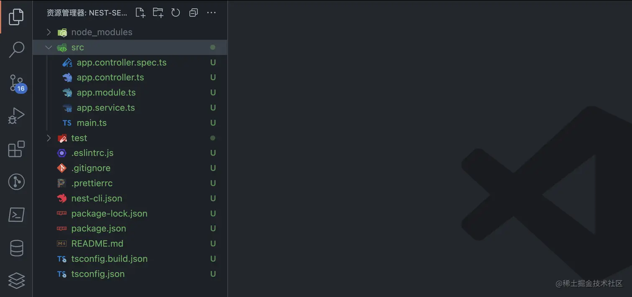Viewport: 632px width, 297px height.
Task: Click the New File icon in explorer header
Action: click(x=140, y=13)
